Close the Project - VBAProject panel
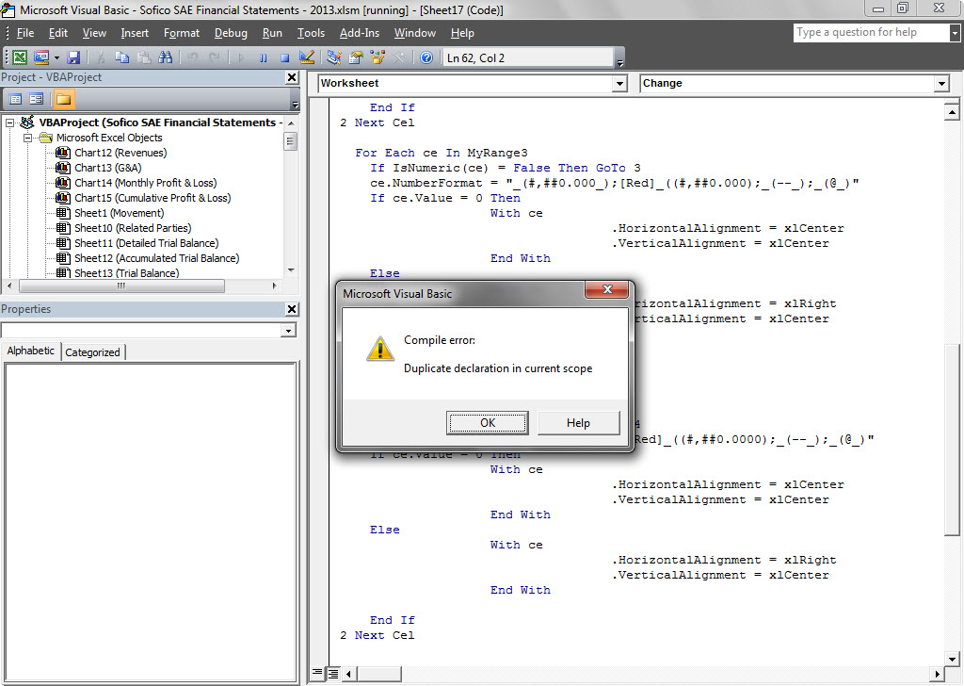The image size is (964, 686). point(292,77)
